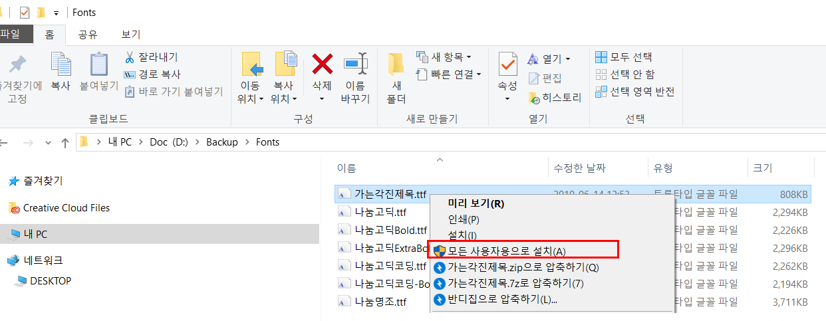This screenshot has width=826, height=321.
Task: Click 이름 바꾸기 rename icon
Action: point(355,64)
